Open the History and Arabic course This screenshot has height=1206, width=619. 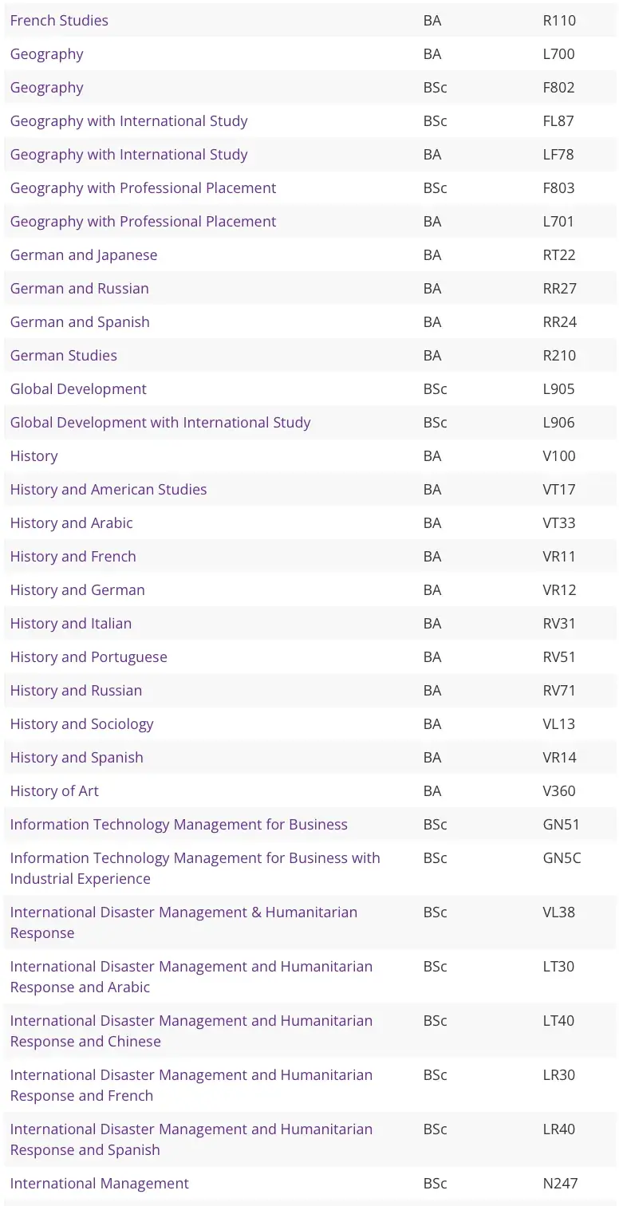[x=71, y=523]
